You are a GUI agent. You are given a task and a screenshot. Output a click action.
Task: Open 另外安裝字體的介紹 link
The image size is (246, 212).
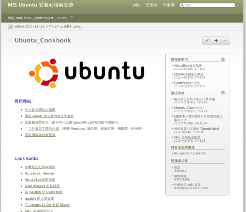[x=43, y=129]
